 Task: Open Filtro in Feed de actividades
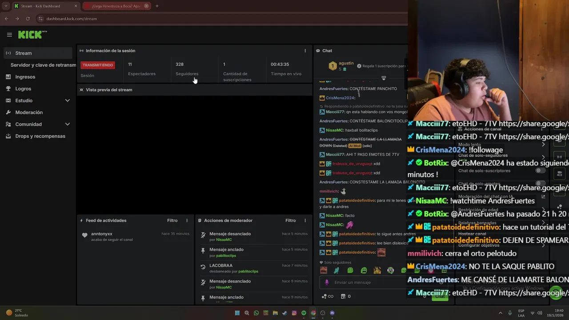tap(172, 220)
